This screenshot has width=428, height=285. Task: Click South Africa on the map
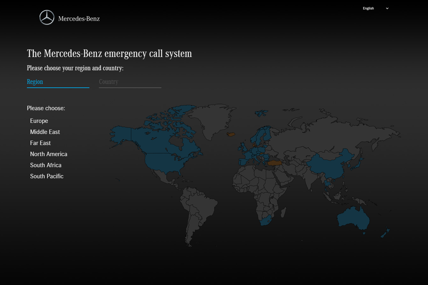click(266, 221)
